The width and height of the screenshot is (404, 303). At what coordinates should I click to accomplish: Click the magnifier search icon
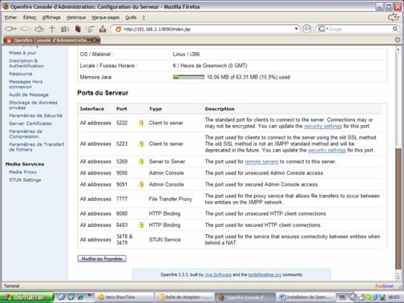pos(395,29)
